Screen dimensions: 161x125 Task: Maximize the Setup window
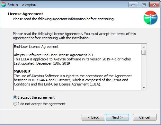point(144,5)
